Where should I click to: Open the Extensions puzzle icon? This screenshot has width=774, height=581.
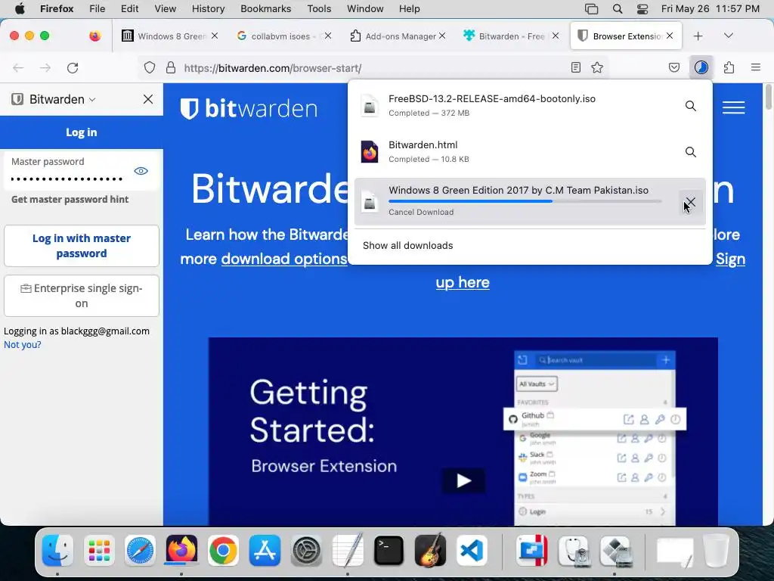tap(729, 67)
